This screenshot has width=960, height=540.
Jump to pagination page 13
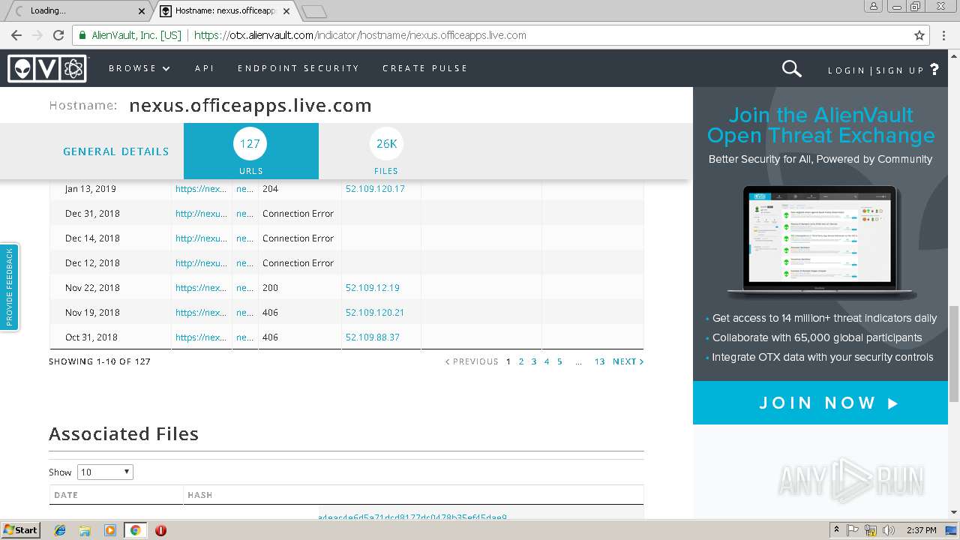[x=599, y=361]
